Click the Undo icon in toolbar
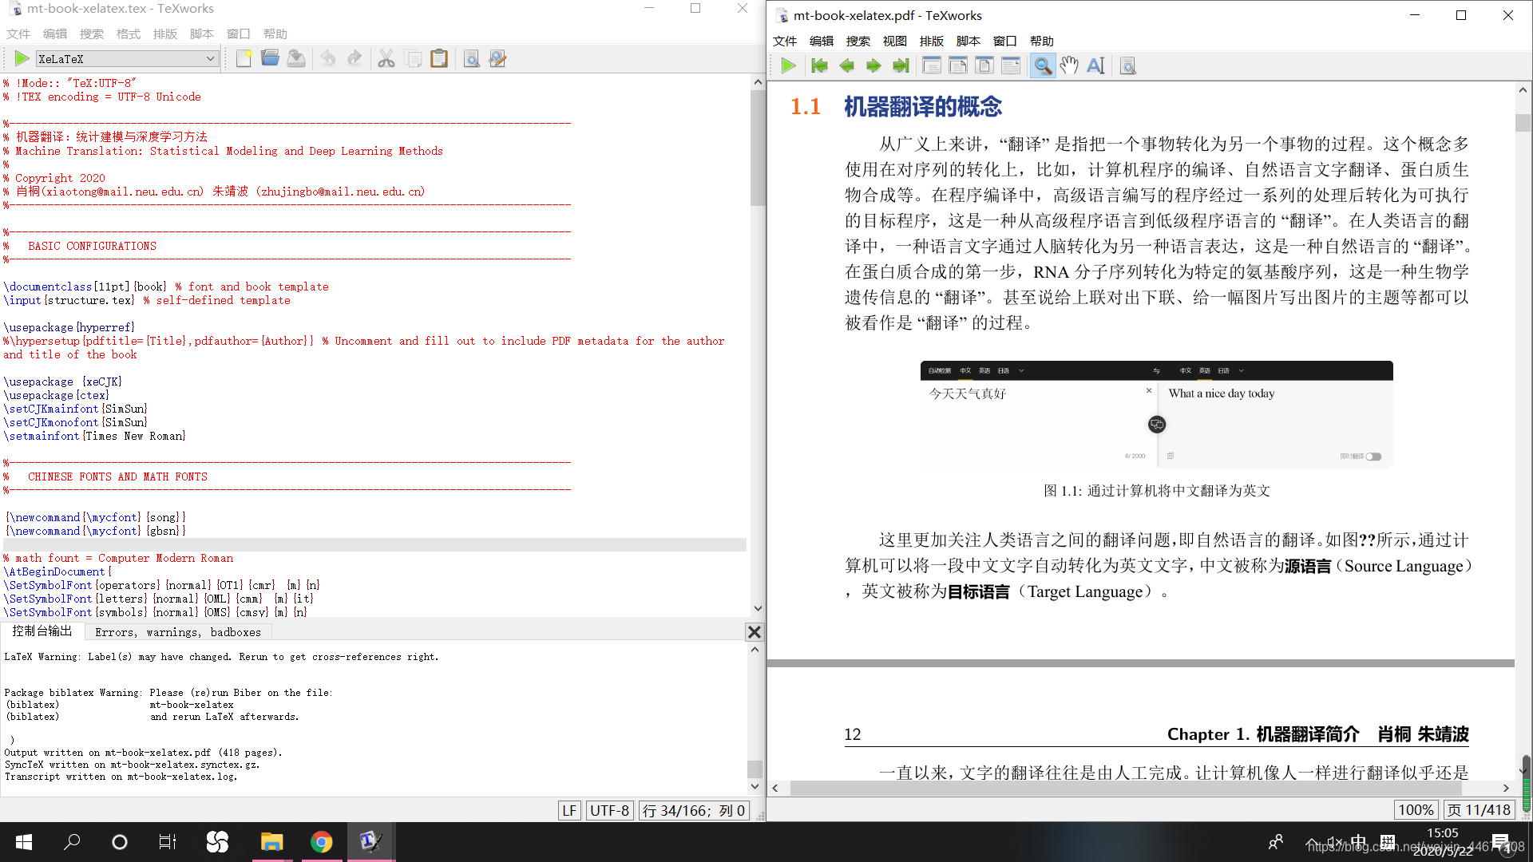 coord(331,59)
